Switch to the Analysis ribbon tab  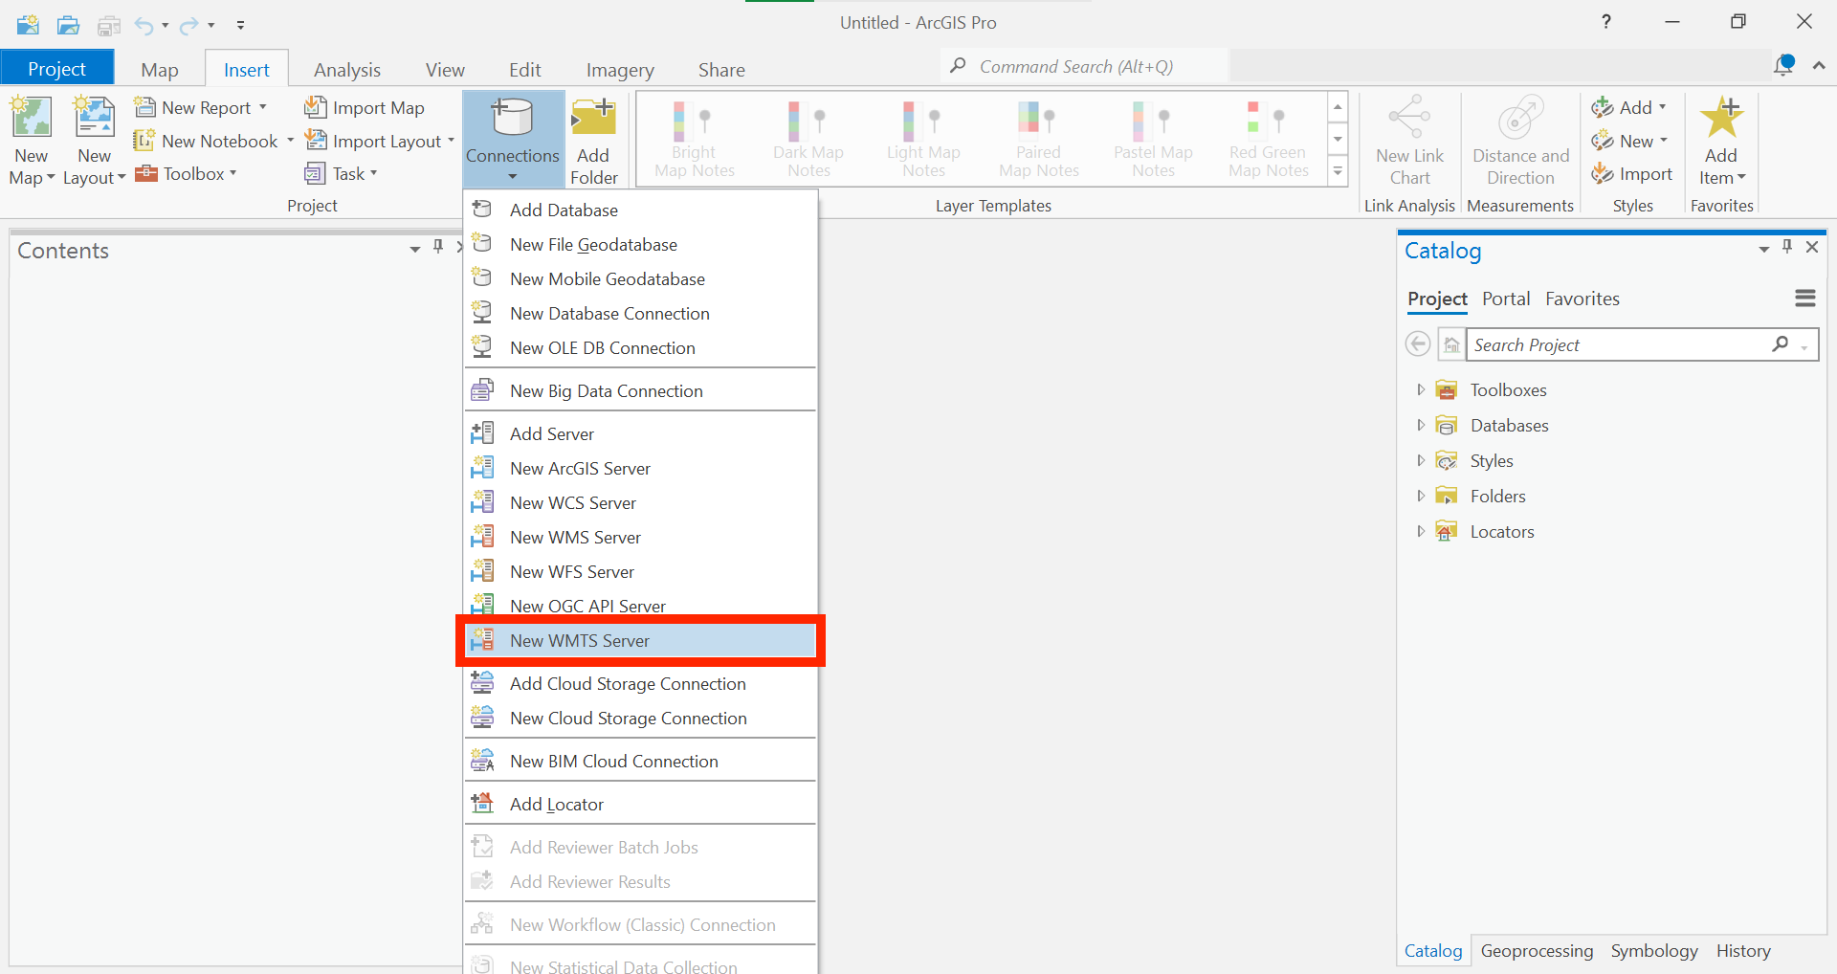(346, 70)
